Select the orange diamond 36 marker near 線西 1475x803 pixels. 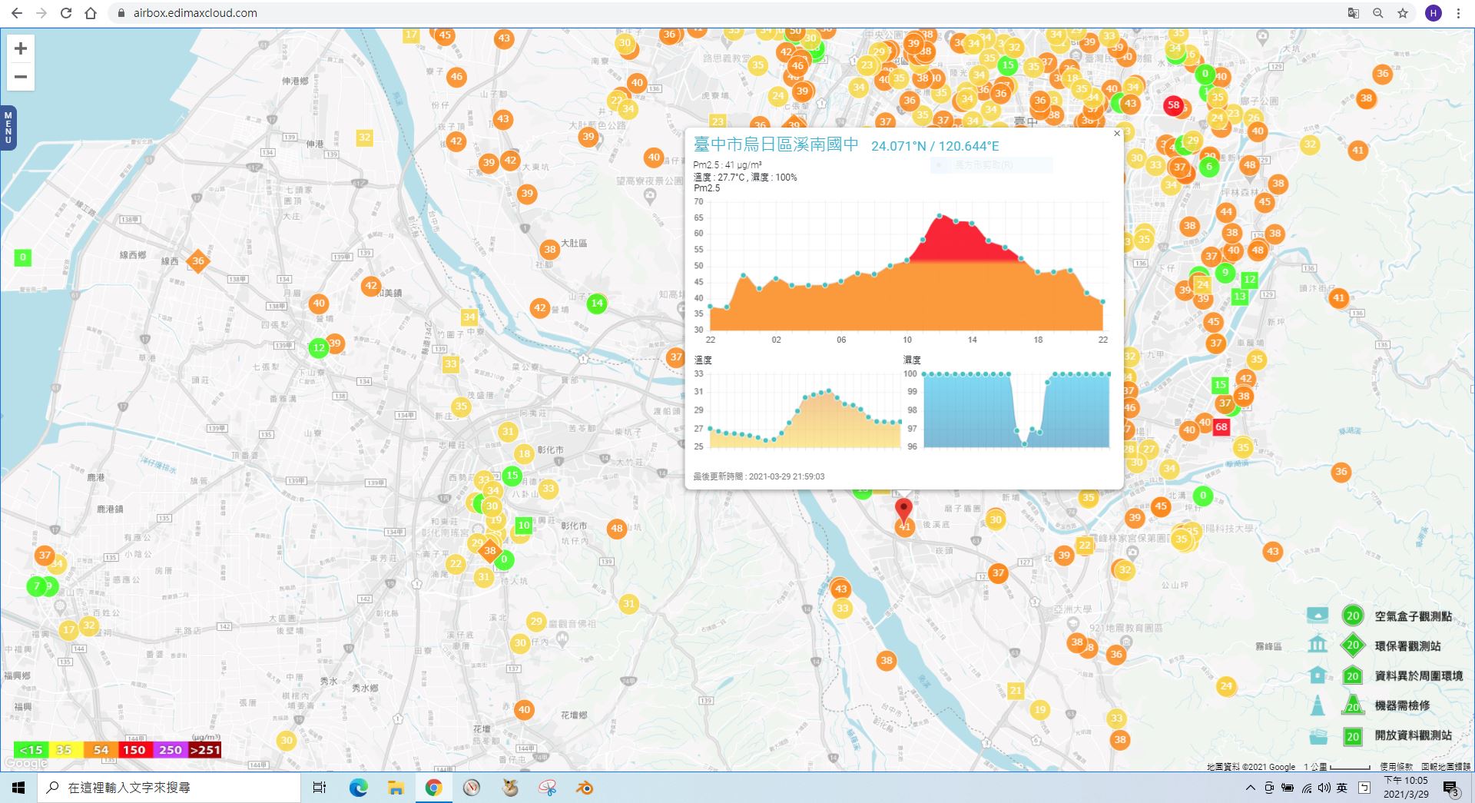(x=198, y=261)
